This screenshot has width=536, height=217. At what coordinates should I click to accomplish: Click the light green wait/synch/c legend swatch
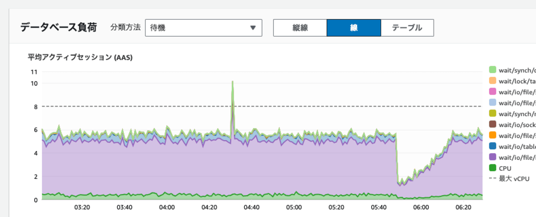click(x=493, y=70)
